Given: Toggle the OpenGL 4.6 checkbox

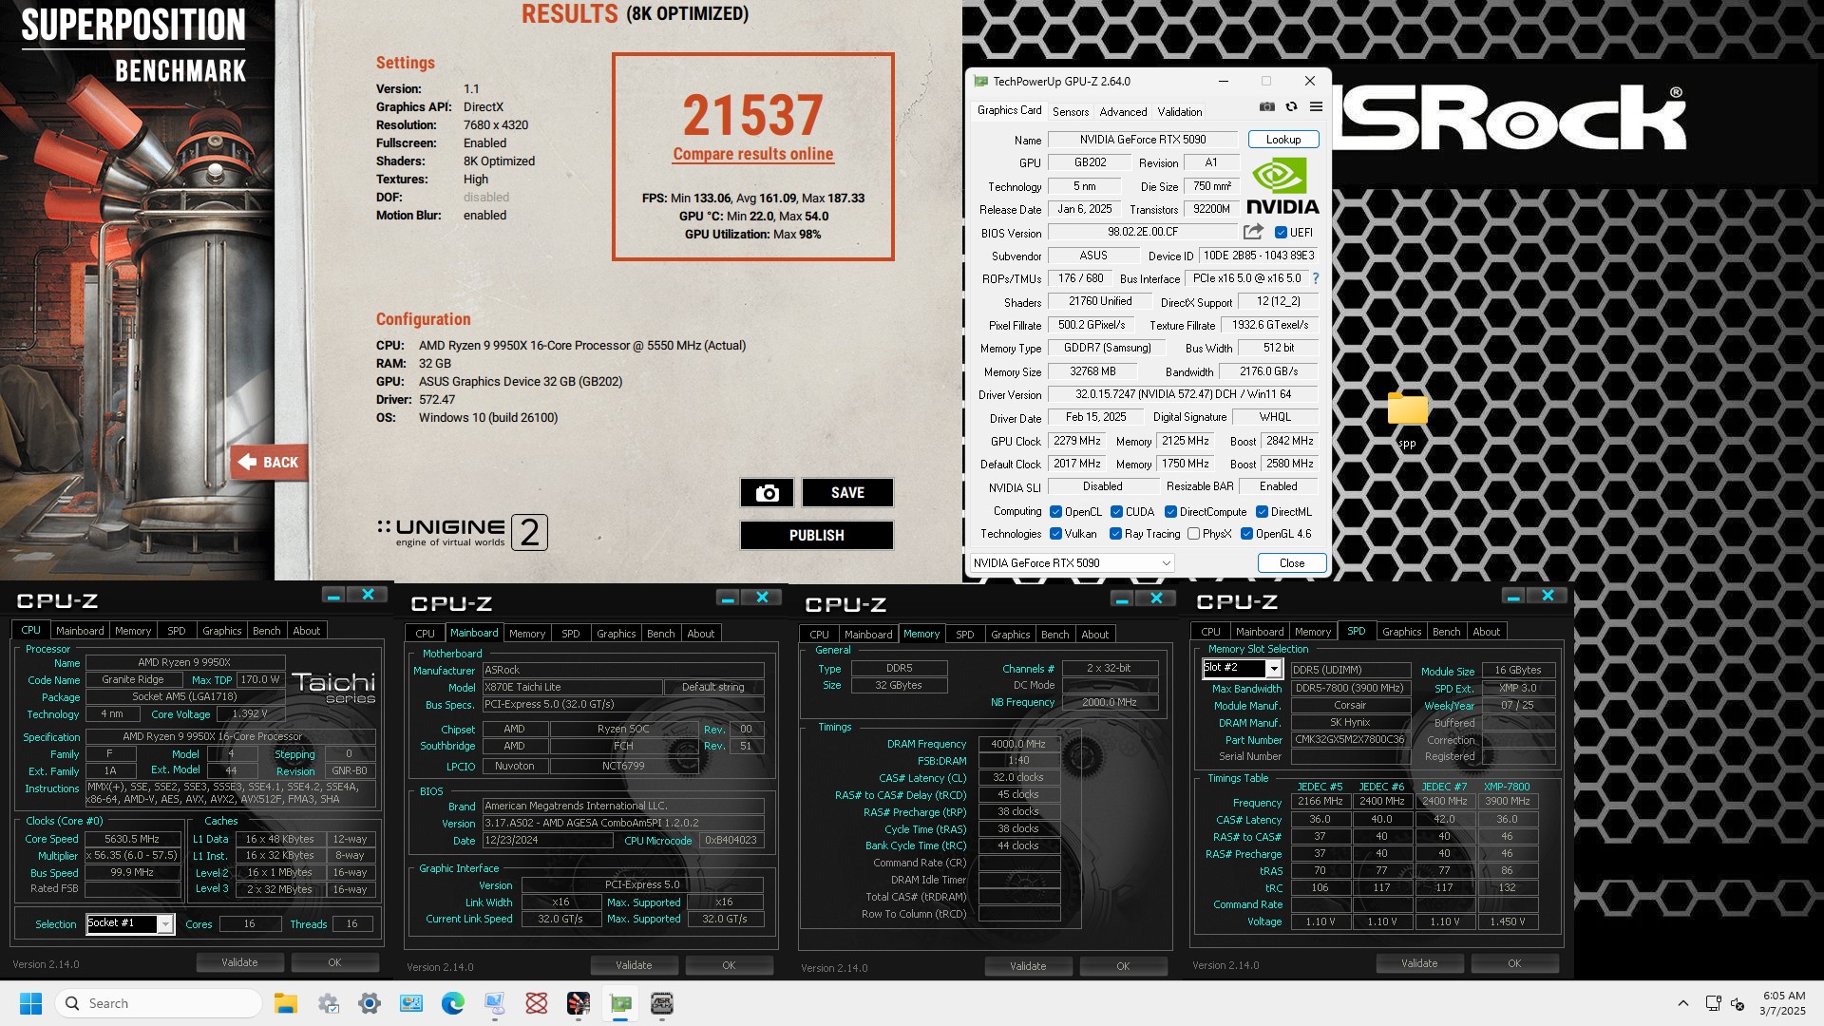Looking at the screenshot, I should pos(1246,534).
